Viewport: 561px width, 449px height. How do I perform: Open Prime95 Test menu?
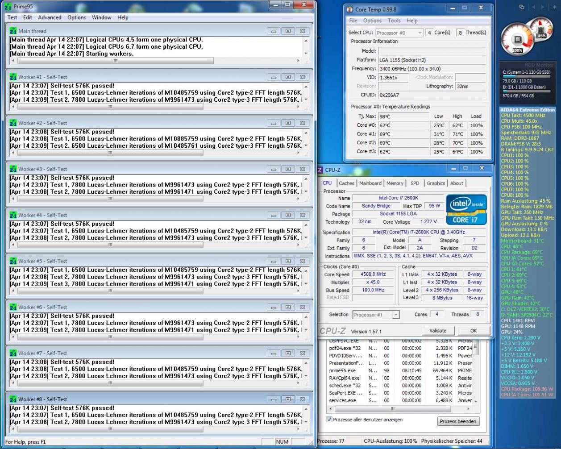(12, 17)
